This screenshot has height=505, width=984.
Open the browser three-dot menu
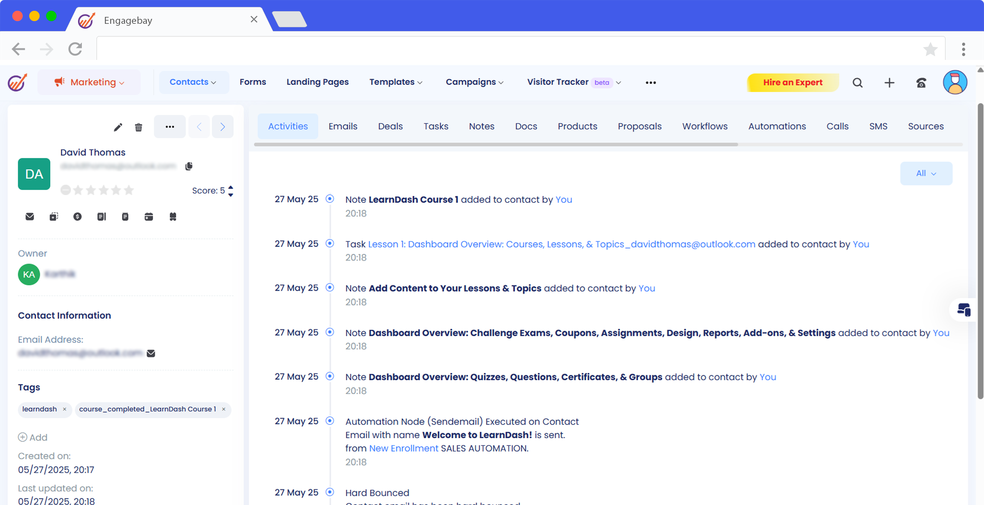click(963, 49)
